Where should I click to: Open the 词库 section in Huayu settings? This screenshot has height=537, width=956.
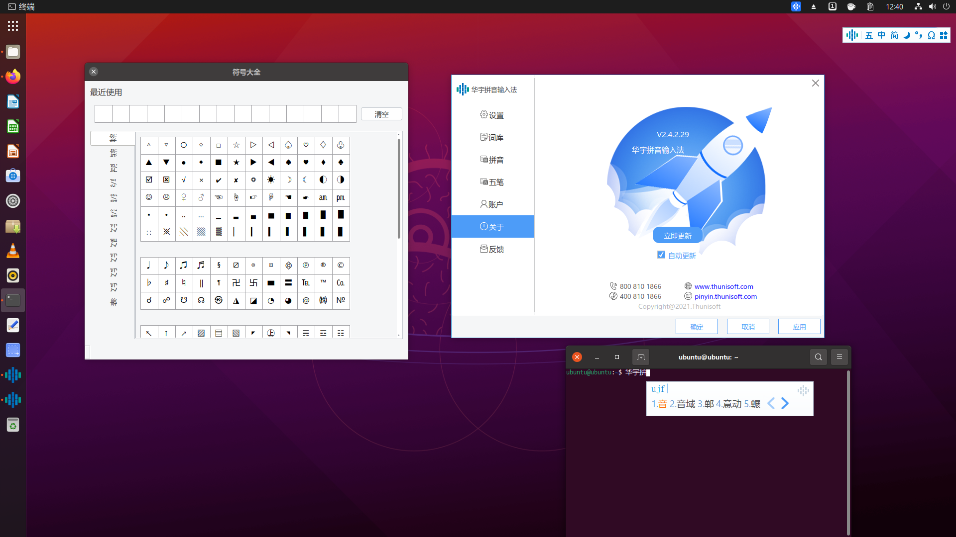492,137
